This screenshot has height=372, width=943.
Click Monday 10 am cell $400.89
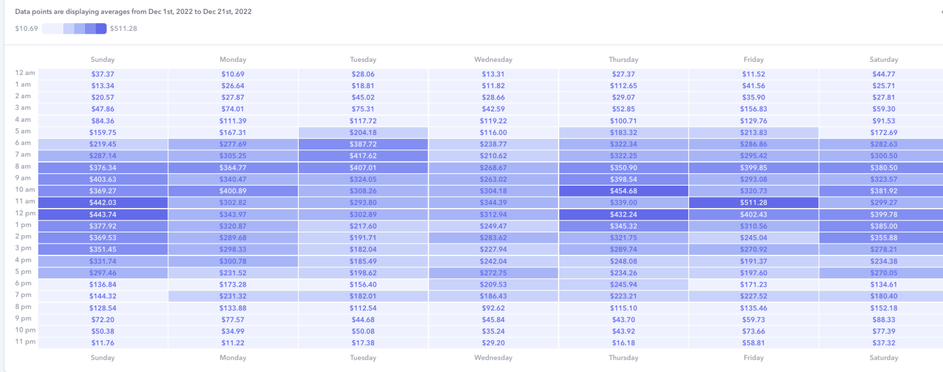(x=233, y=191)
